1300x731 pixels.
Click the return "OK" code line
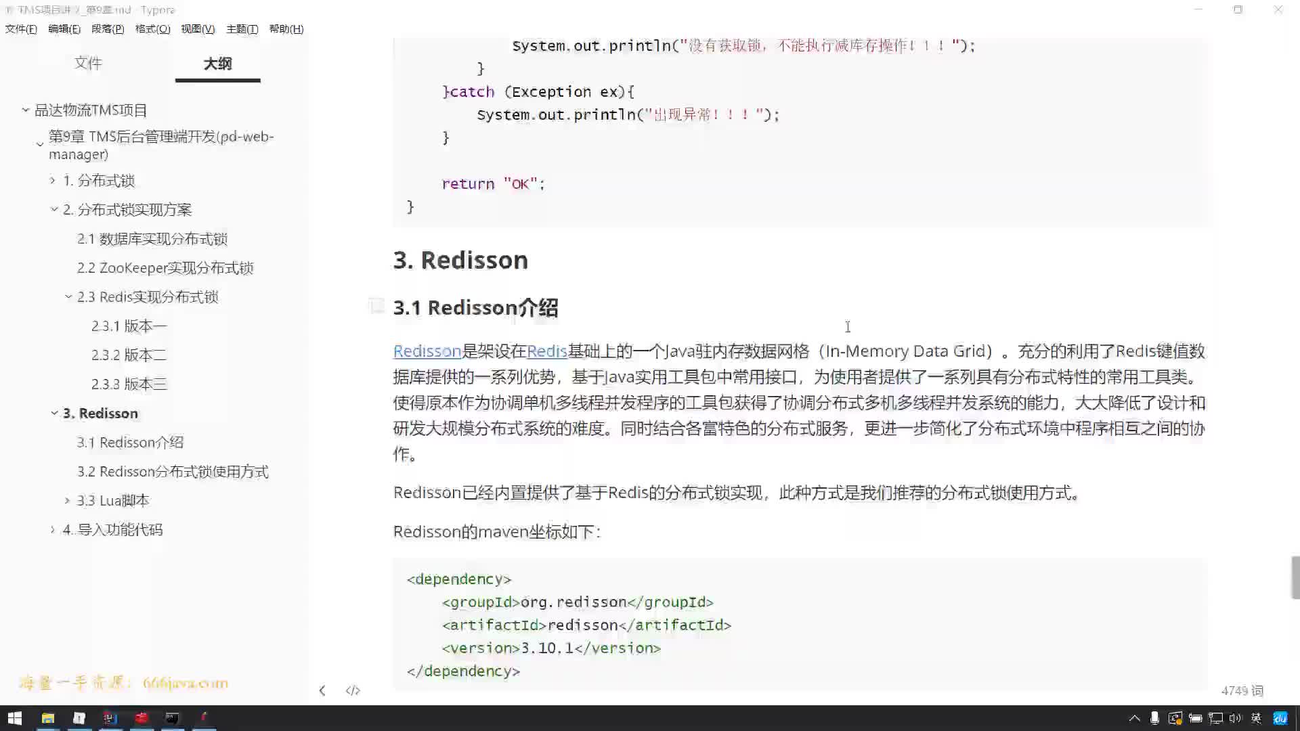[493, 183]
